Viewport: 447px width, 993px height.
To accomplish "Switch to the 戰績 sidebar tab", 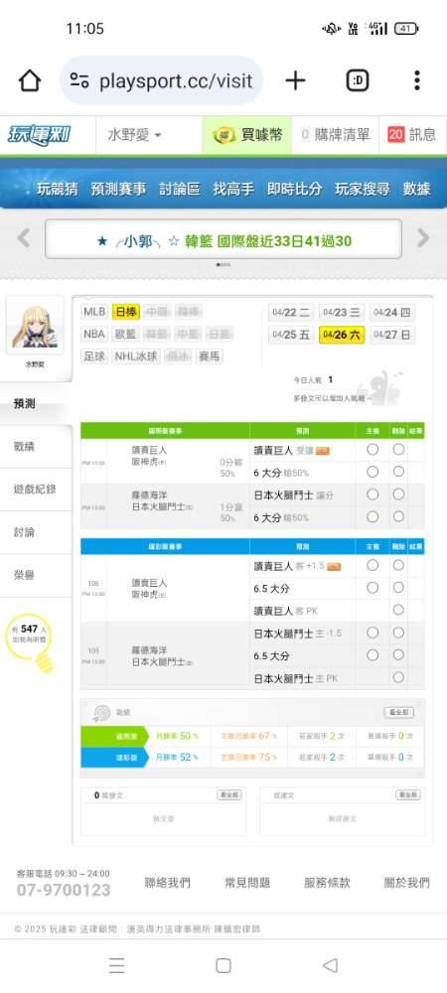I will tap(24, 447).
